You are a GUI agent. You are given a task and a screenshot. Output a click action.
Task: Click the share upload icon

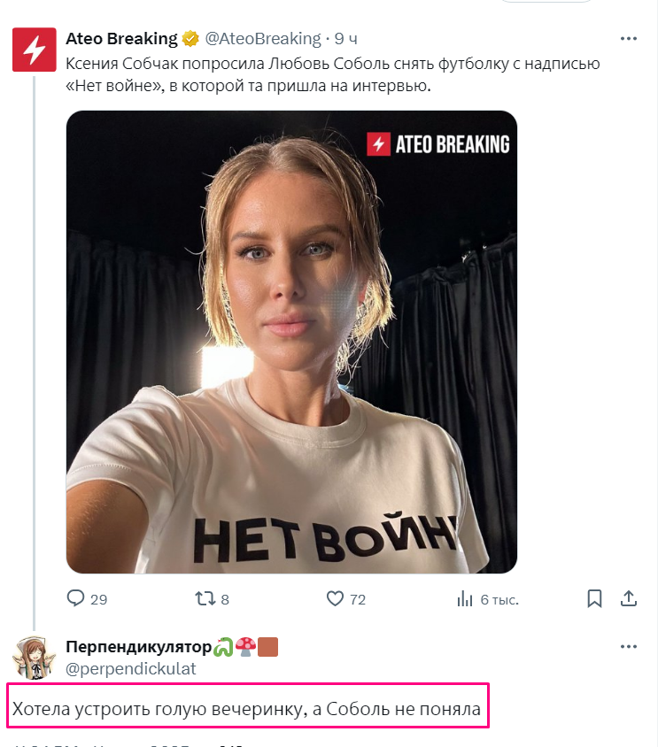[628, 599]
